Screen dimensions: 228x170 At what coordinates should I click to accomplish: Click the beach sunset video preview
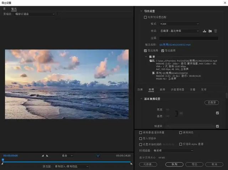pyautogui.click(x=67, y=84)
